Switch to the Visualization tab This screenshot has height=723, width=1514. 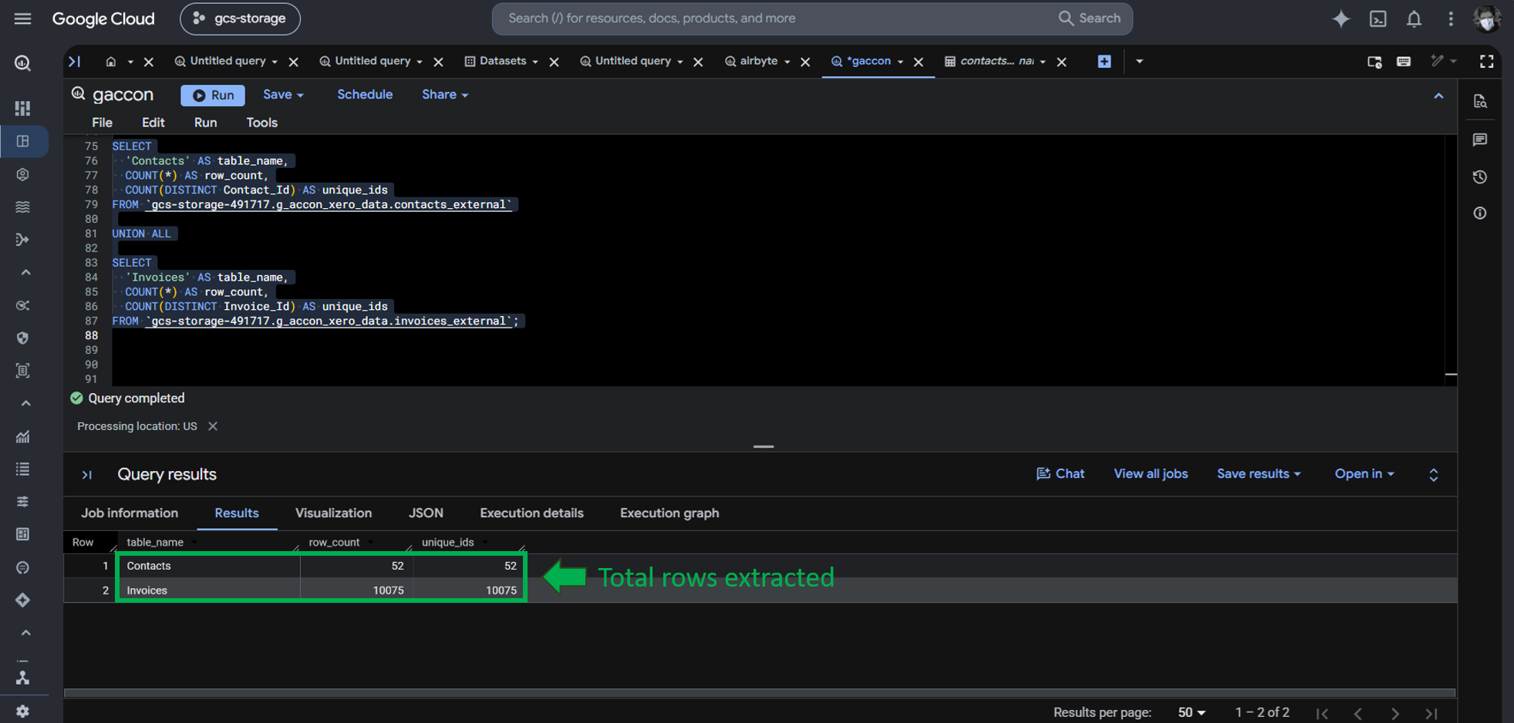click(333, 513)
